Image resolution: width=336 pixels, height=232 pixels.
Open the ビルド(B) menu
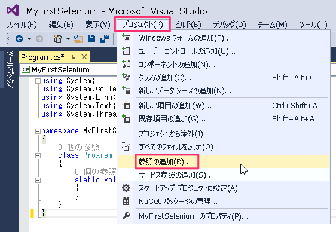click(x=188, y=25)
